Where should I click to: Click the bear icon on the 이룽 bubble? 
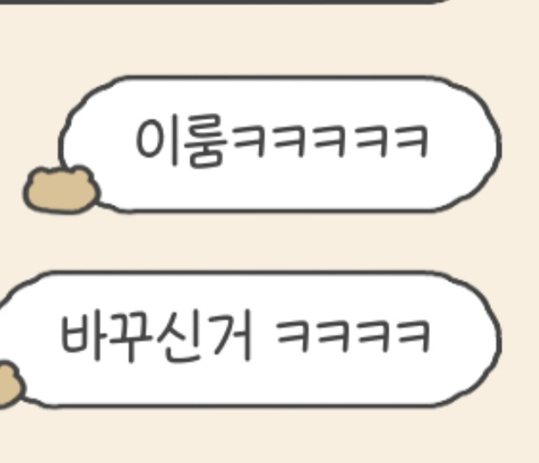pyautogui.click(x=61, y=190)
